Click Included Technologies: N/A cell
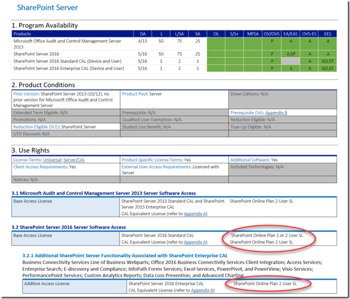 coord(283,169)
